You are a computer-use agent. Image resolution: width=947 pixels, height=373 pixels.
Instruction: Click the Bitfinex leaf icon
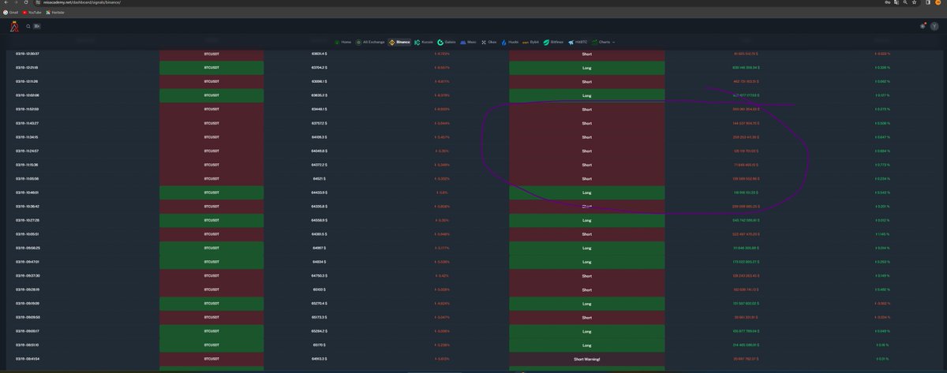[546, 42]
